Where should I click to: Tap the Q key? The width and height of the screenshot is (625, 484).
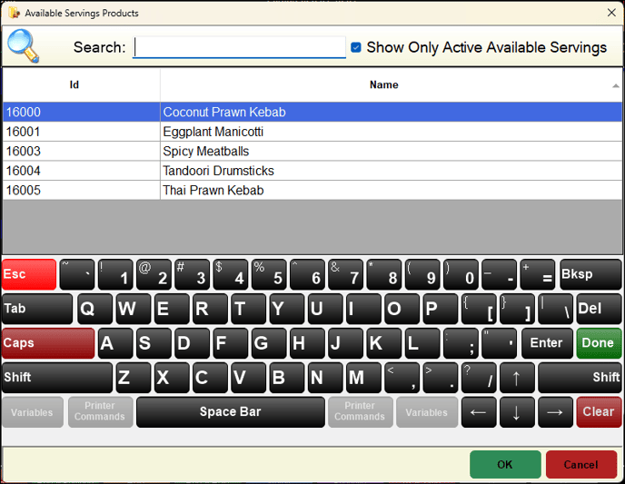[94, 309]
